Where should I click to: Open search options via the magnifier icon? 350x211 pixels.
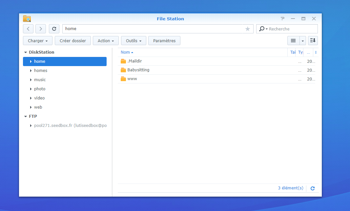[x=263, y=29]
